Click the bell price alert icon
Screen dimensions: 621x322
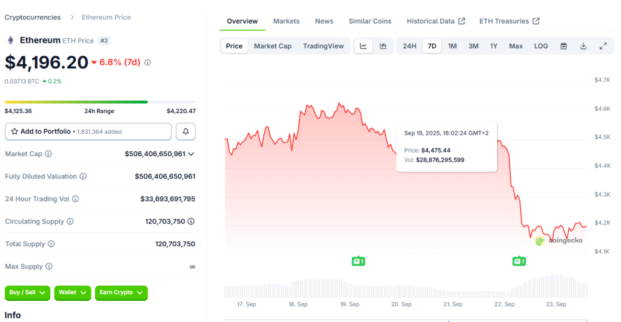click(186, 131)
